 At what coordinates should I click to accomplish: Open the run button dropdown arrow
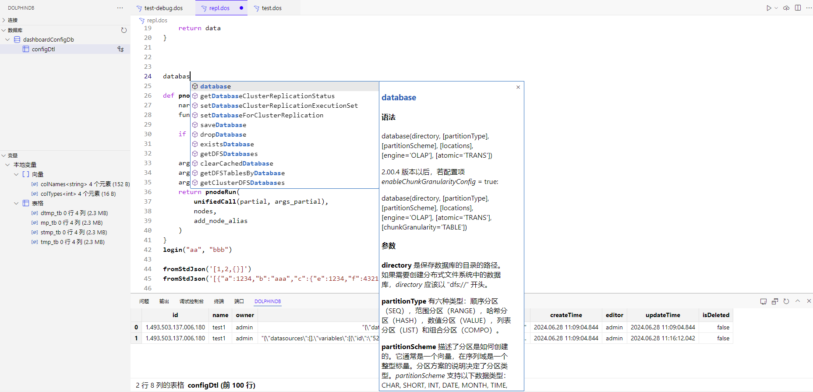(x=776, y=8)
